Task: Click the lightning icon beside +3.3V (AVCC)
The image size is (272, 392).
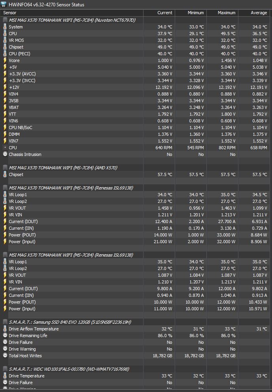Action: tap(5, 74)
